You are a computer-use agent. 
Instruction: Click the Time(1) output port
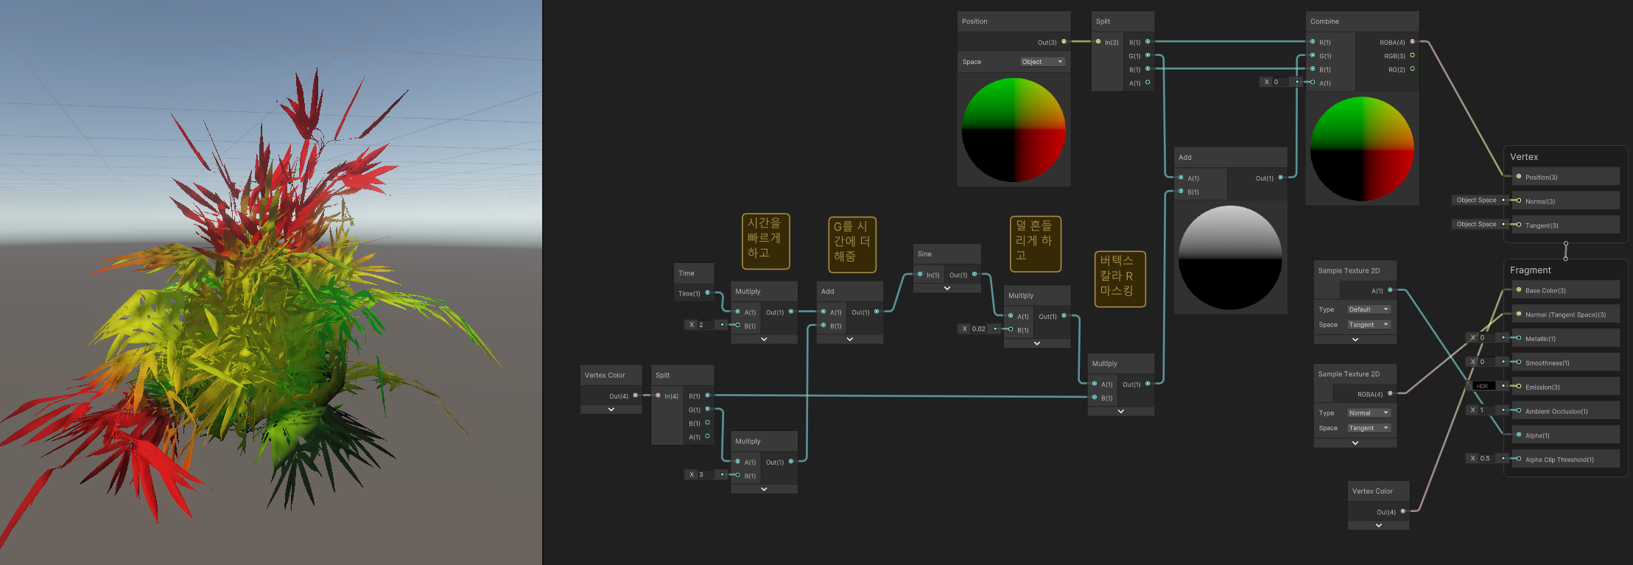click(x=708, y=293)
